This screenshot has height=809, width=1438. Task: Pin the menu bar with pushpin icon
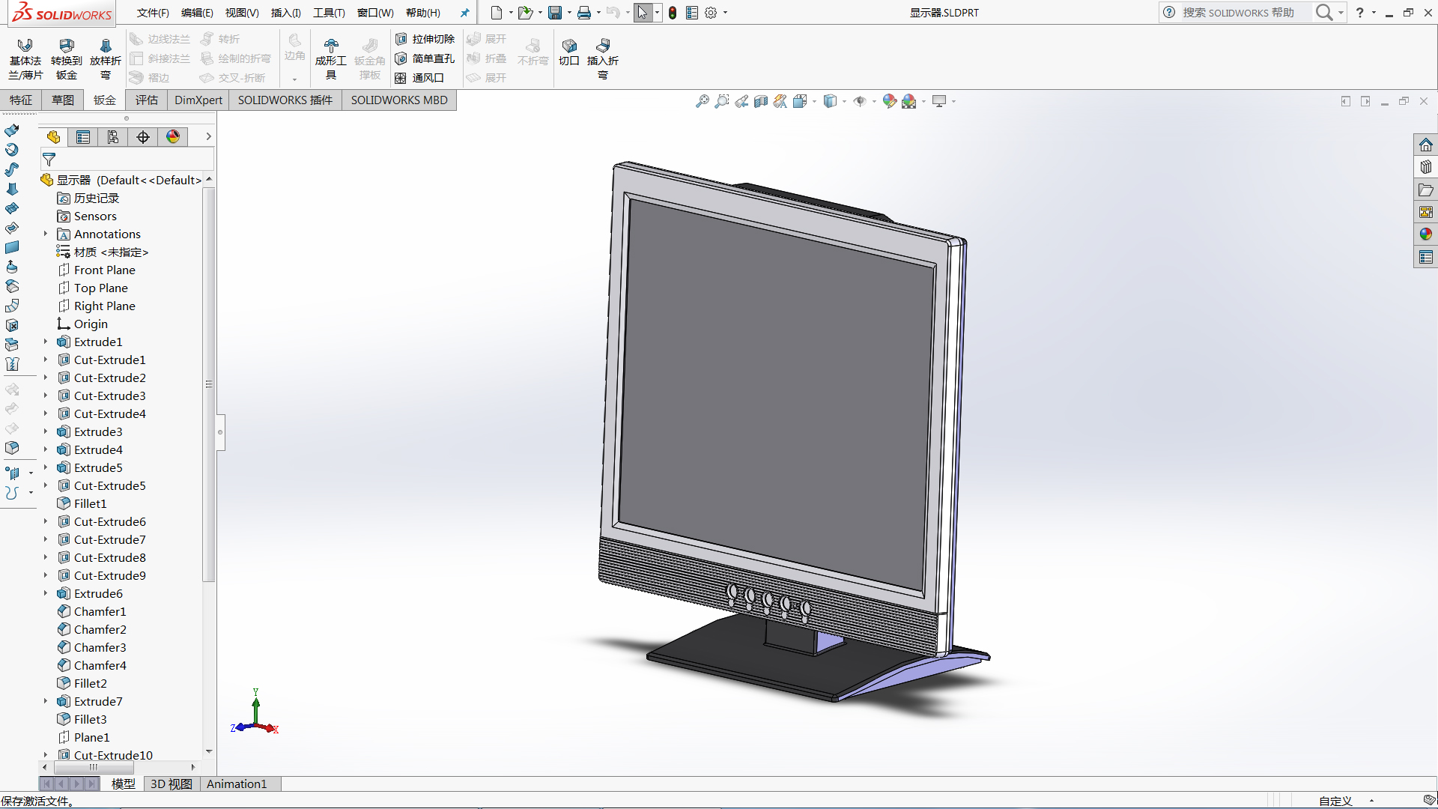pos(464,13)
